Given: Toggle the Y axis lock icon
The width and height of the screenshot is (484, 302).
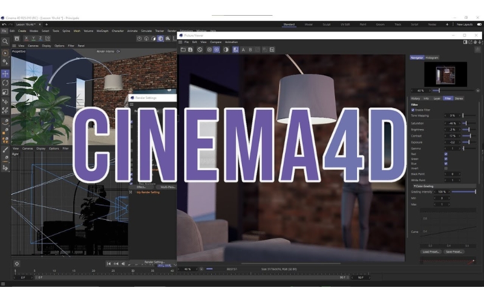Looking at the screenshot, I should tap(33, 39).
